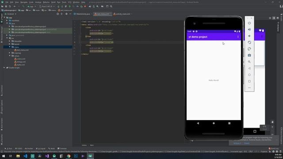Open overflow menu in yt demo project app bar
Screen dimensions: 283x159
238,37
